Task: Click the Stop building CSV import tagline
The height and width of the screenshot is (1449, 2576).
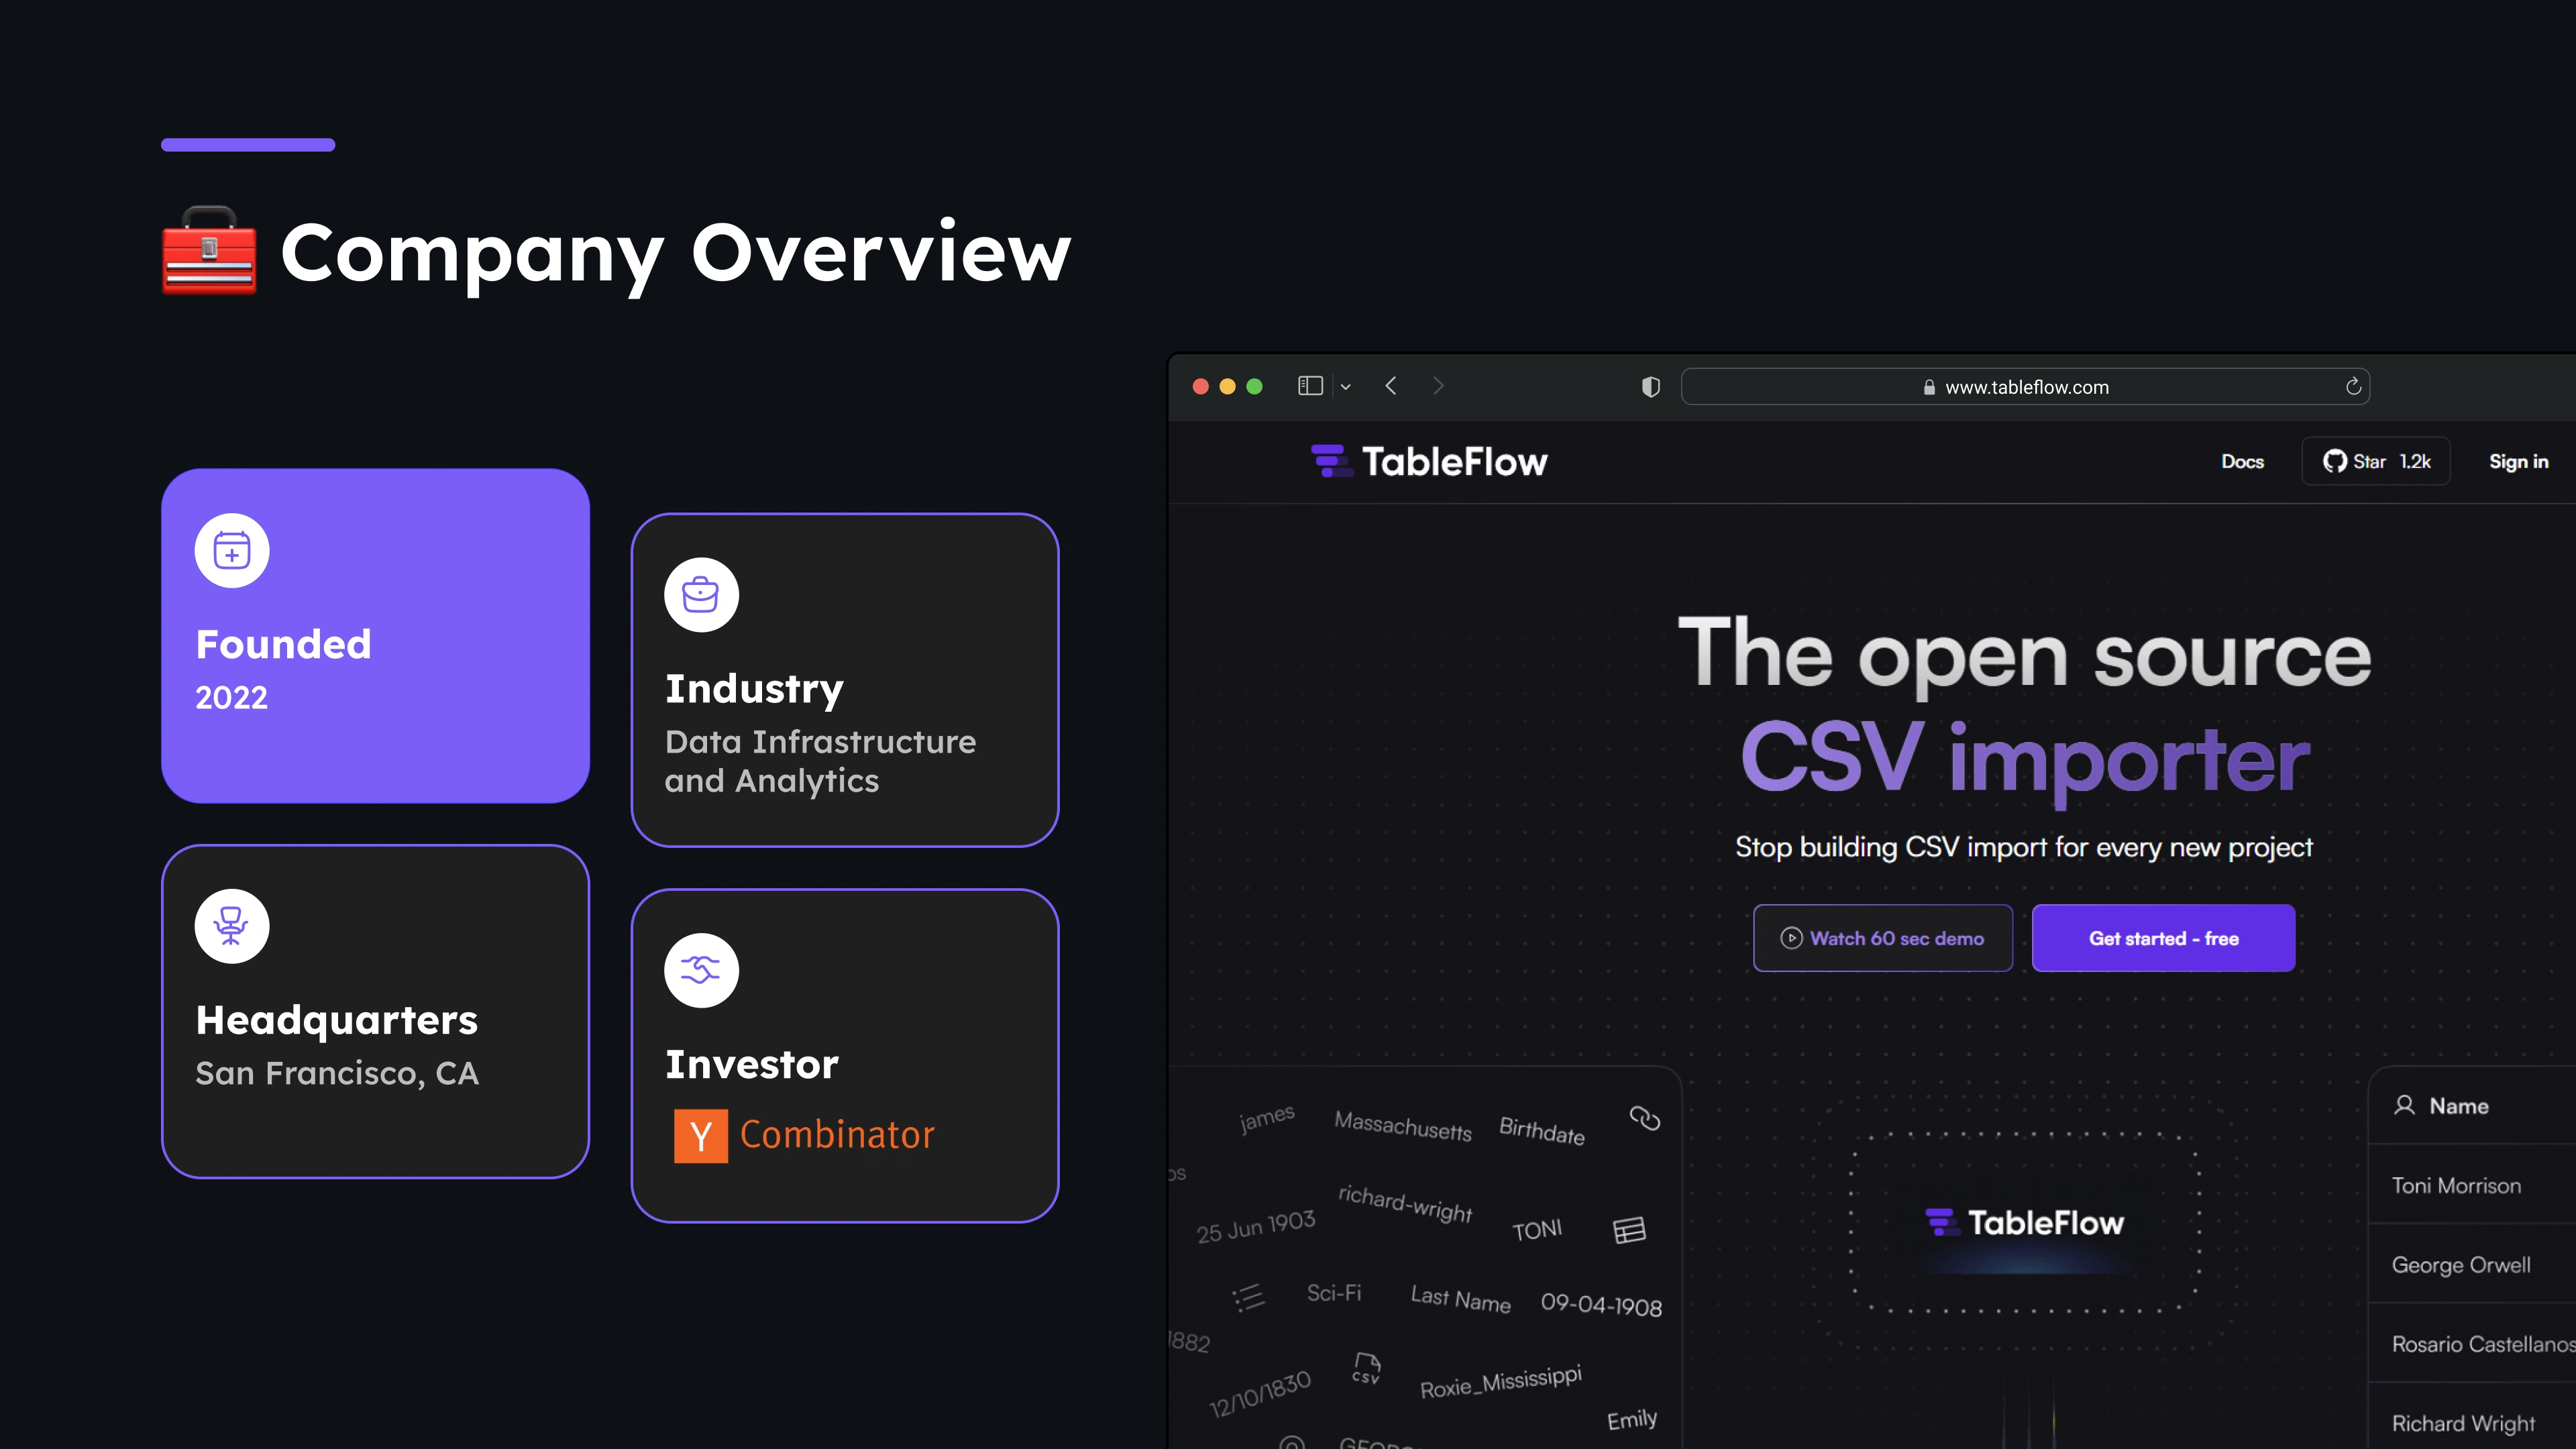Action: 2024,847
